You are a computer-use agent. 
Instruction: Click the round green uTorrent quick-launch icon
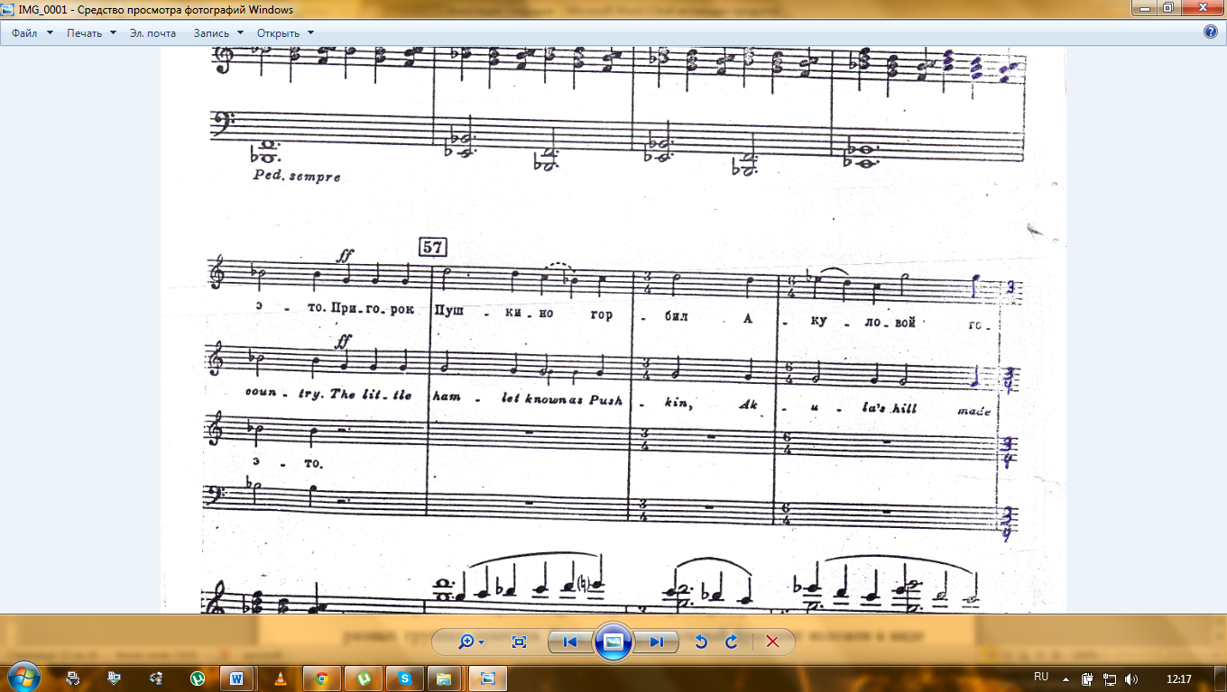[x=197, y=678]
